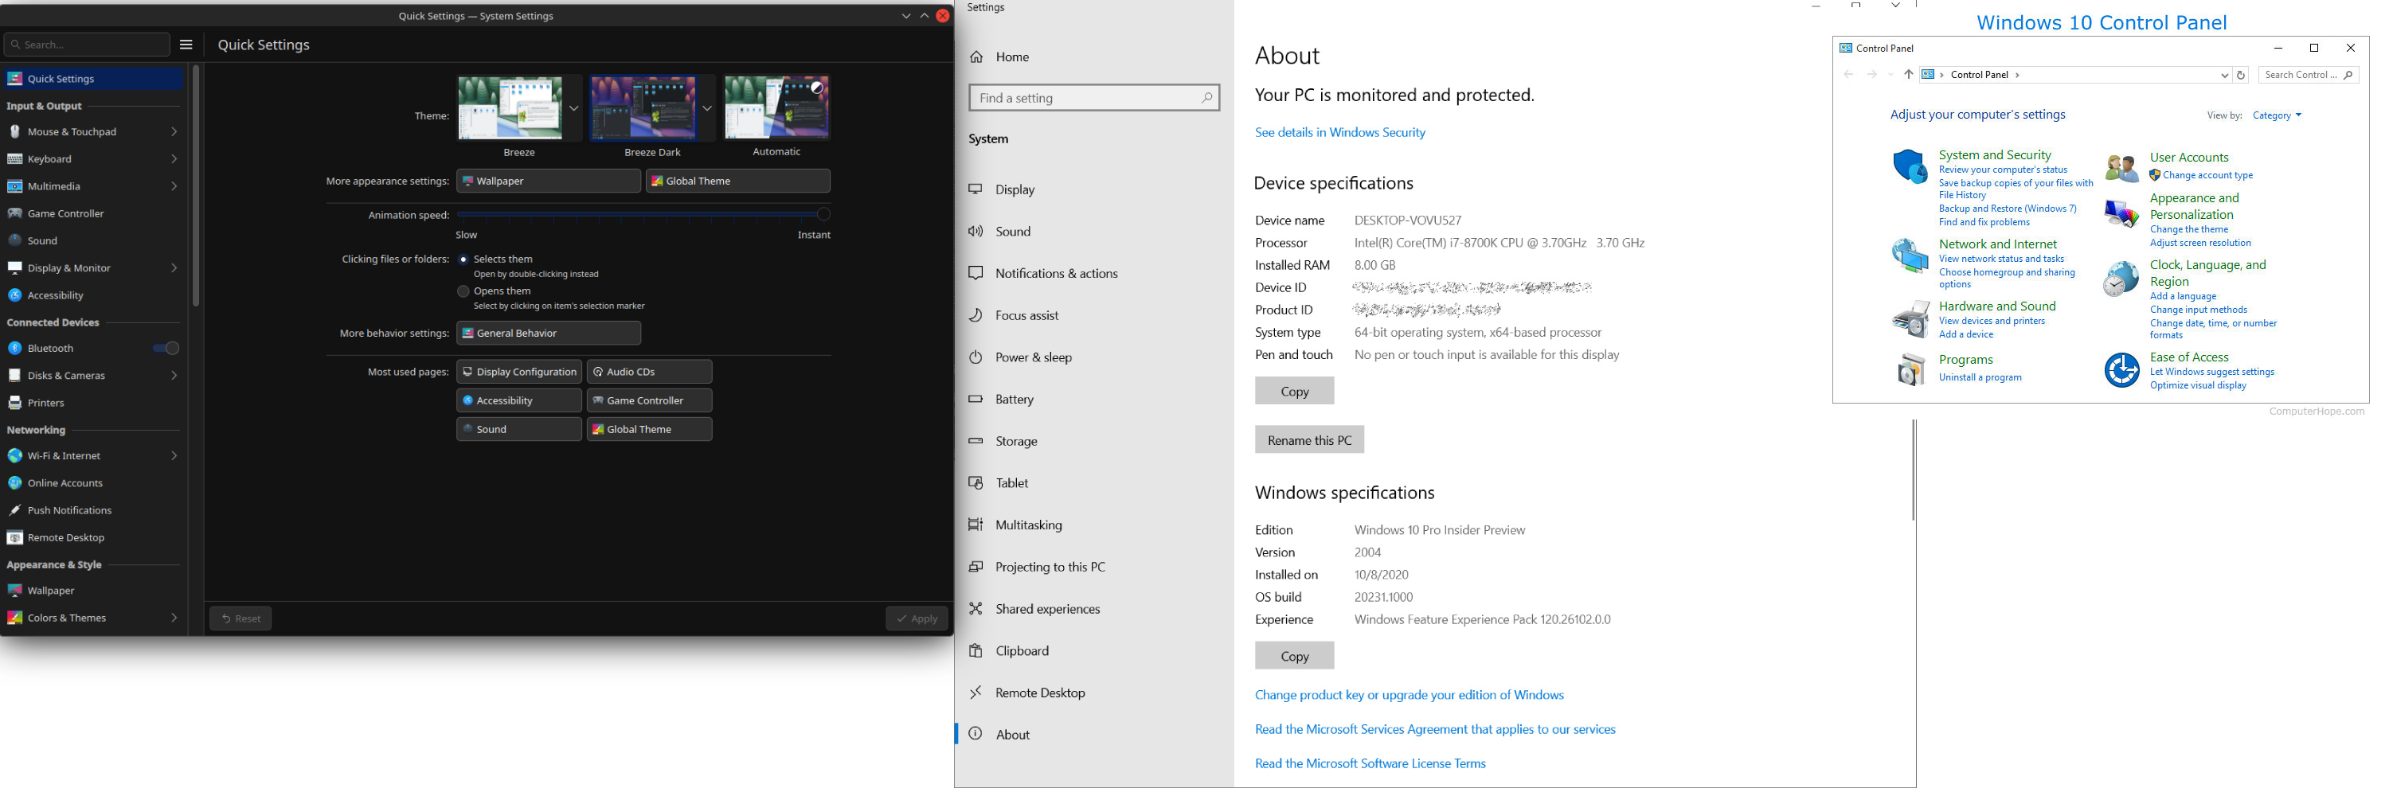
Task: Expand the Disks & Cameras submenu arrow
Action: pos(174,375)
